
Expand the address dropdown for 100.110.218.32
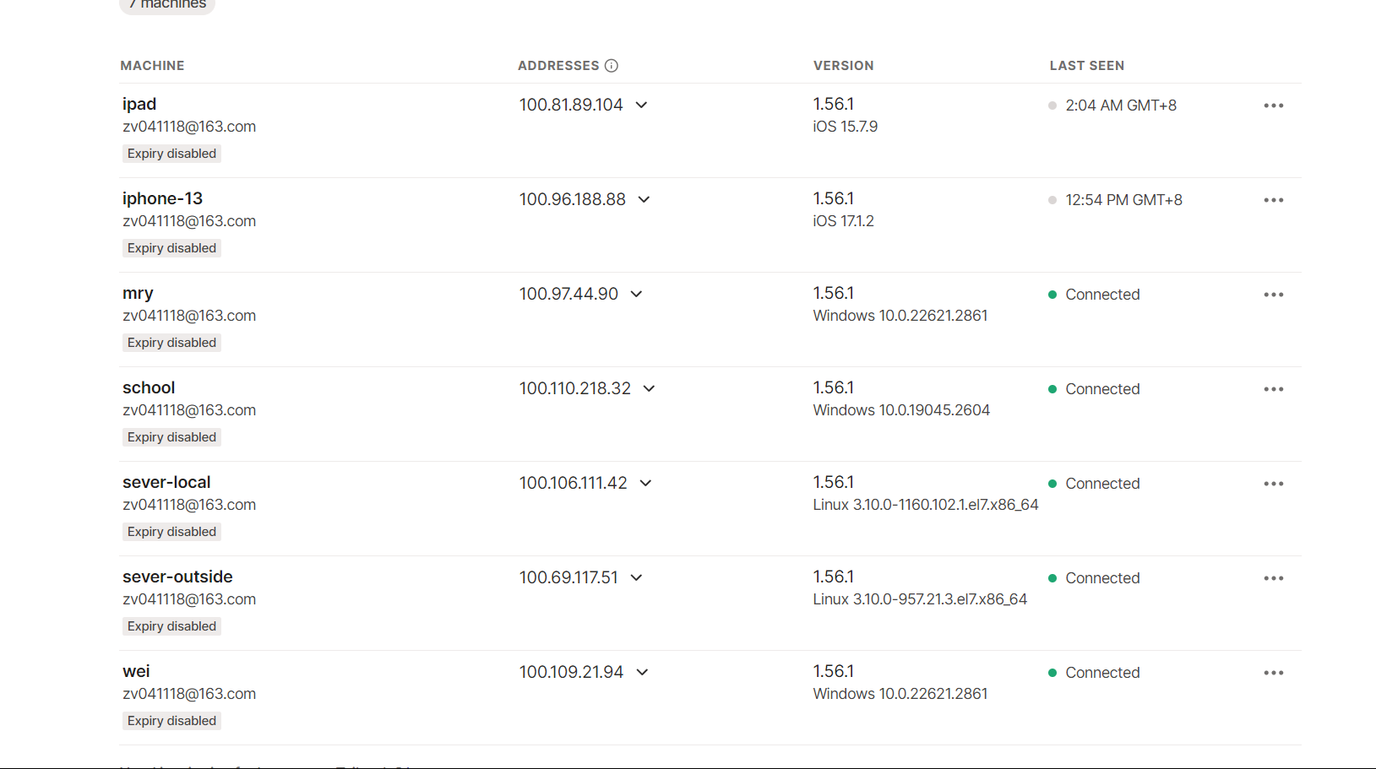pyautogui.click(x=650, y=389)
